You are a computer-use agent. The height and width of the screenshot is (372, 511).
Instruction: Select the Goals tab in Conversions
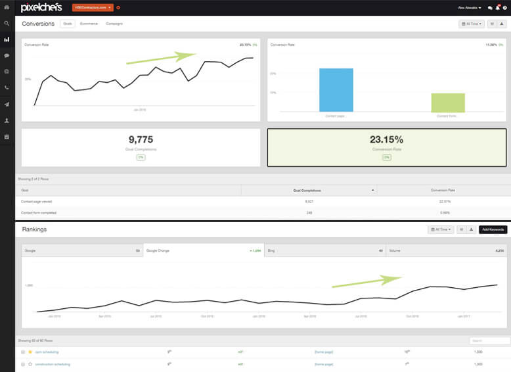[68, 24]
